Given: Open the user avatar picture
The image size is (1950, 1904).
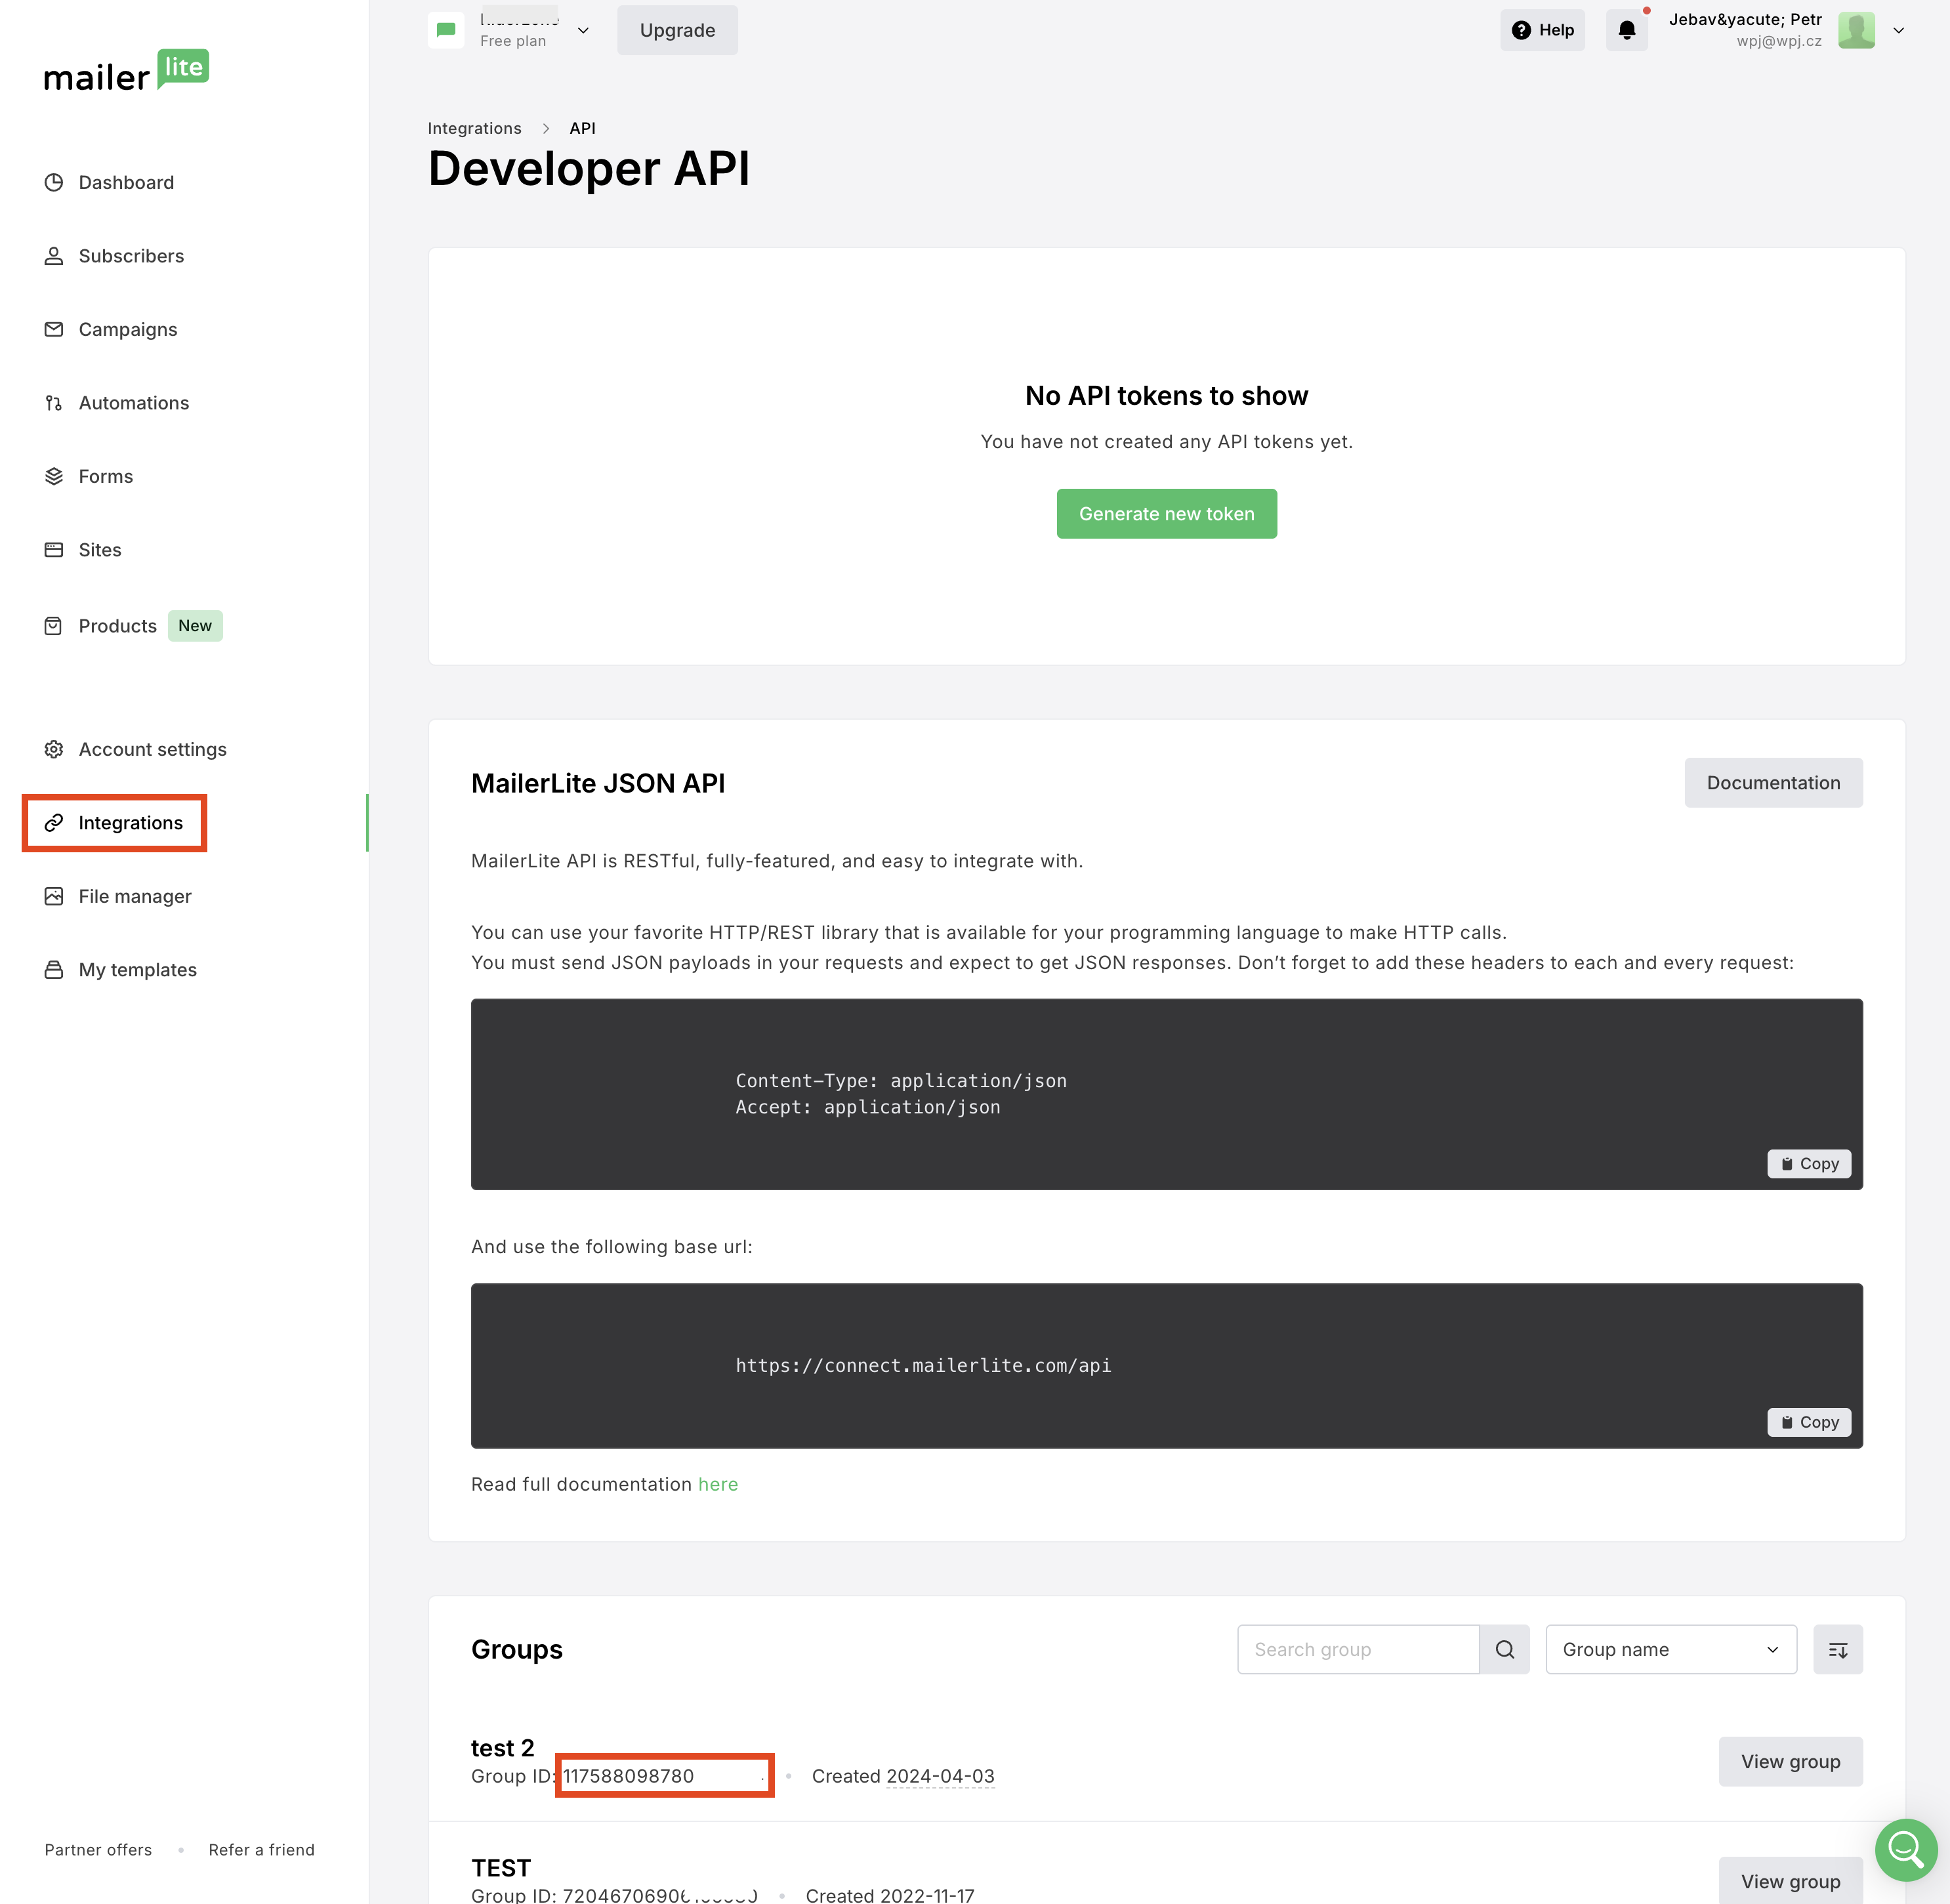Looking at the screenshot, I should (x=1856, y=30).
